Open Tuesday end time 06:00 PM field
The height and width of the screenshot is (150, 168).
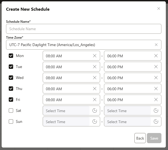tap(133, 67)
